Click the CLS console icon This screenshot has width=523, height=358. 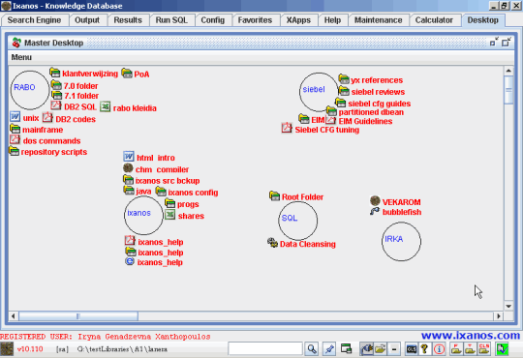tap(412, 349)
